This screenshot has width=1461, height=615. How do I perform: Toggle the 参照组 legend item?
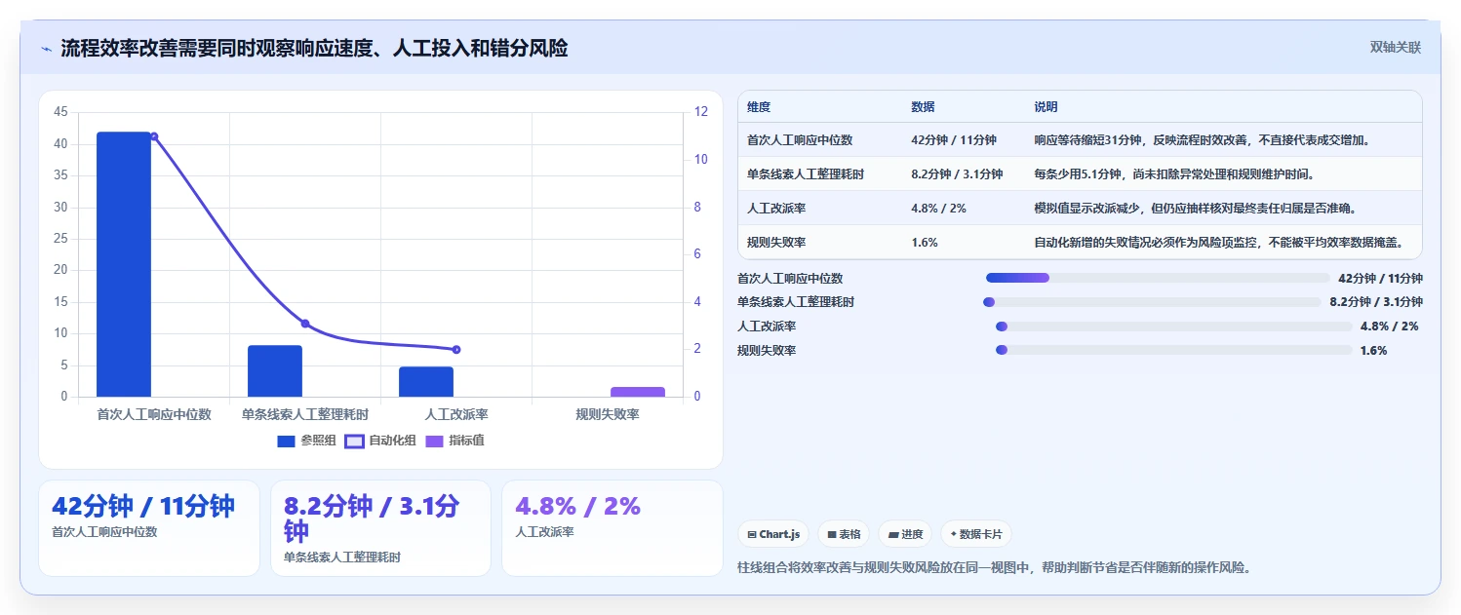(x=307, y=441)
